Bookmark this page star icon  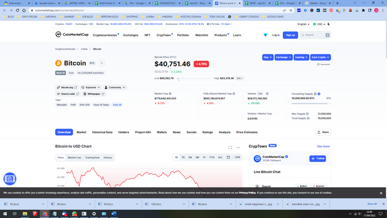(x=291, y=10)
